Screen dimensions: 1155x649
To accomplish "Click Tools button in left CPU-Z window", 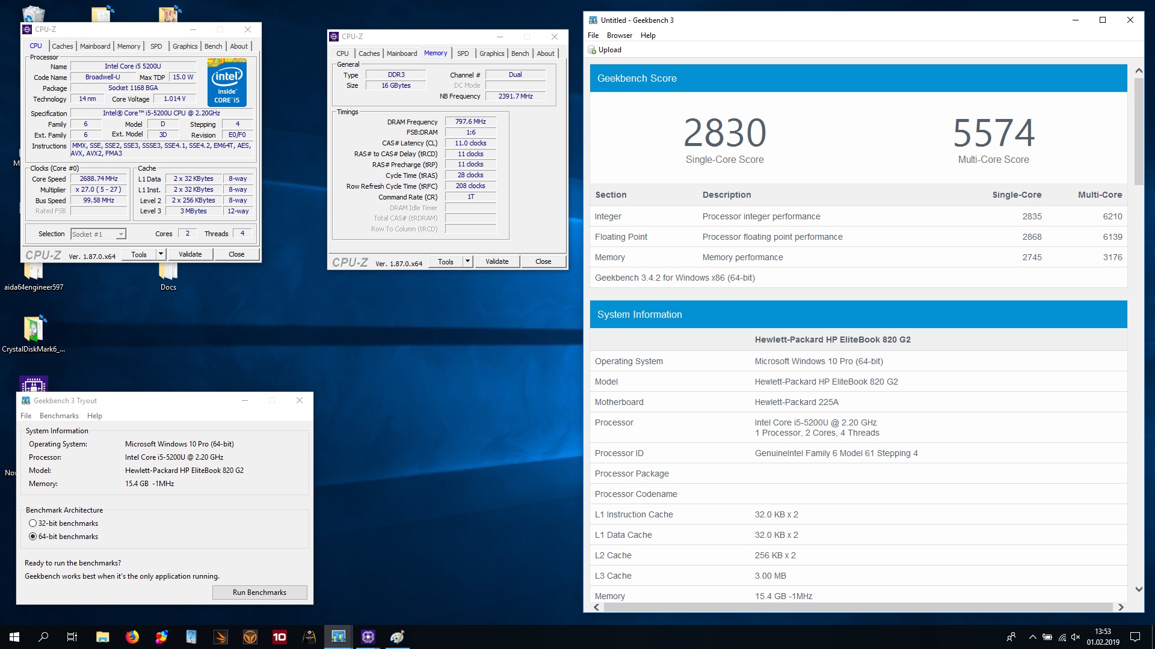I will [x=139, y=254].
